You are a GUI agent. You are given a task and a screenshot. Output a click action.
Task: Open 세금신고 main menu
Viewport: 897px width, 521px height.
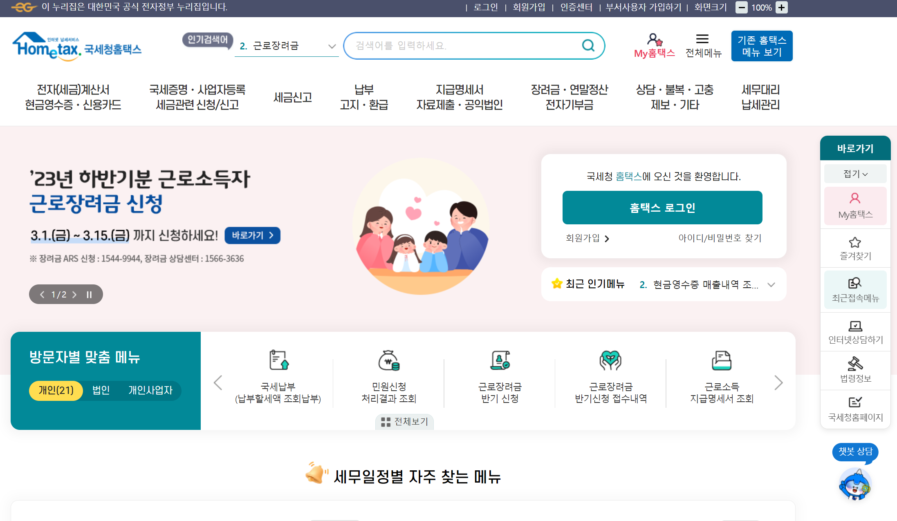point(292,98)
